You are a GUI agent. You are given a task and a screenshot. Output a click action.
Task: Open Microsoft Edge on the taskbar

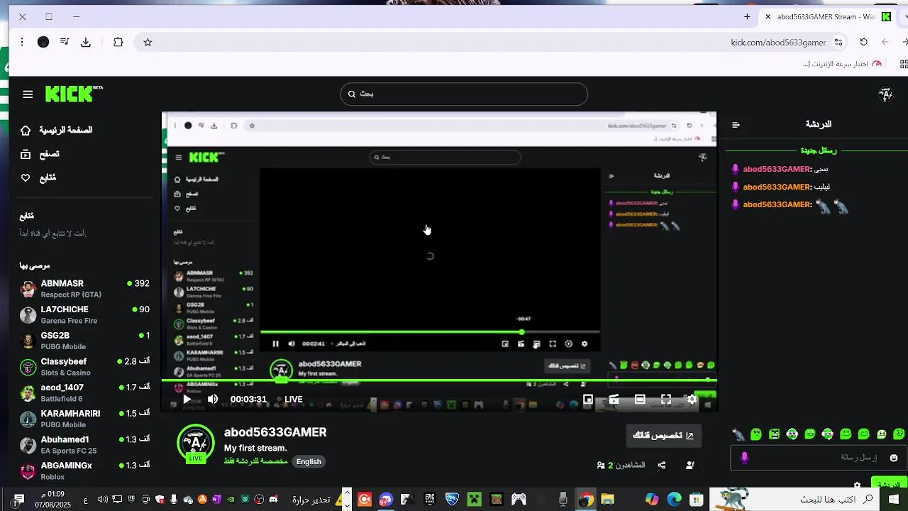click(674, 500)
